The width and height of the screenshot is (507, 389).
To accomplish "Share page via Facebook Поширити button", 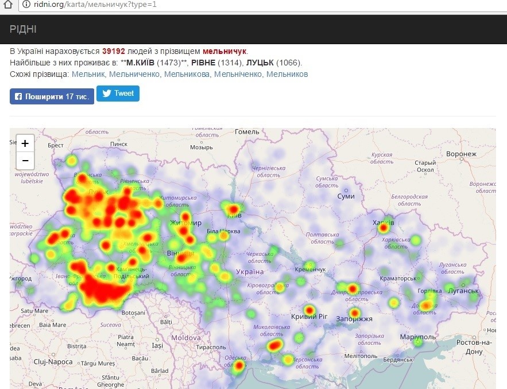I will click(51, 96).
